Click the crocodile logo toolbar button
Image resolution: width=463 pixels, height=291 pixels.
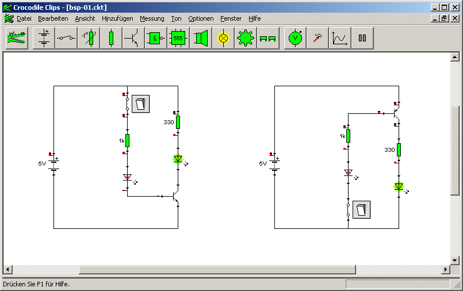coord(17,38)
